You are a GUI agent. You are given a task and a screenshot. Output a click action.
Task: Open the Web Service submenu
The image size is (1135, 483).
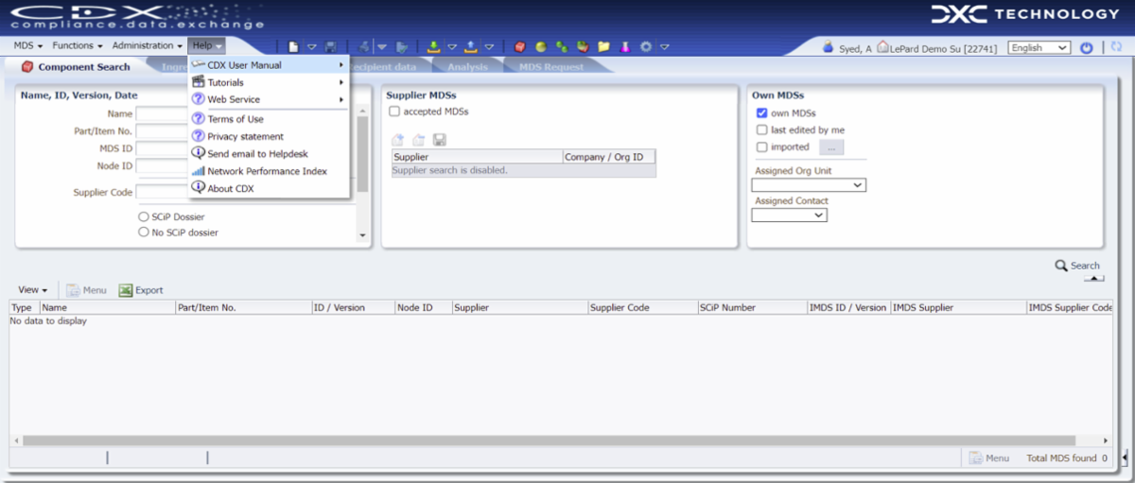pyautogui.click(x=269, y=99)
